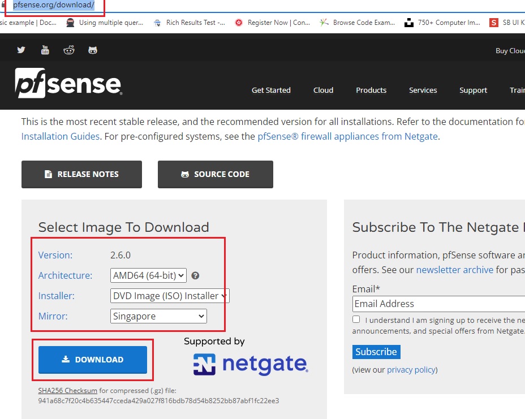The width and height of the screenshot is (525, 419).
Task: Open pfSense GitHub icon in top bar
Action: click(93, 50)
